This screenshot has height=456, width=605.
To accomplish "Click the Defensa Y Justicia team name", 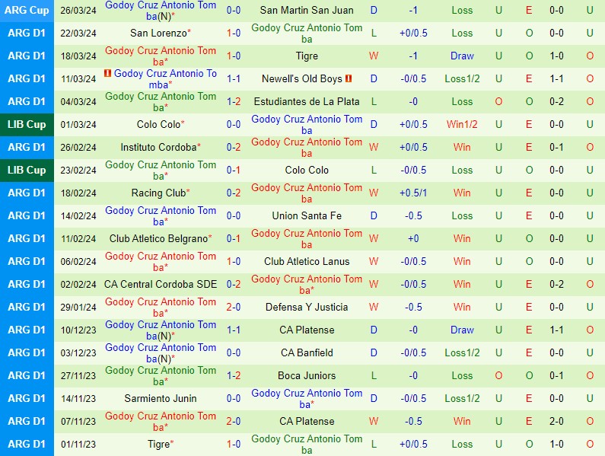I will click(x=307, y=307).
